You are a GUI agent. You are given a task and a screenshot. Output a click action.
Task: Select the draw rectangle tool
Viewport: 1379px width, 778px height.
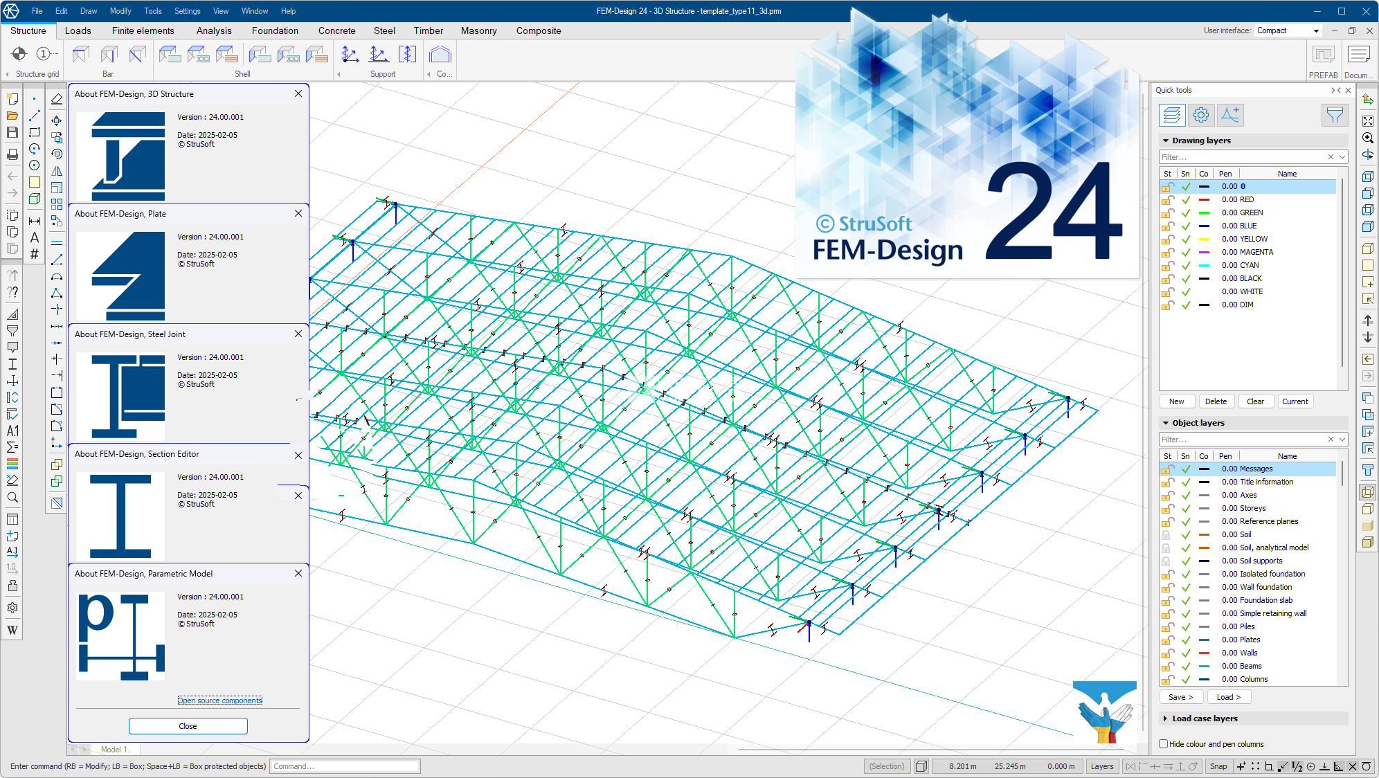[35, 132]
